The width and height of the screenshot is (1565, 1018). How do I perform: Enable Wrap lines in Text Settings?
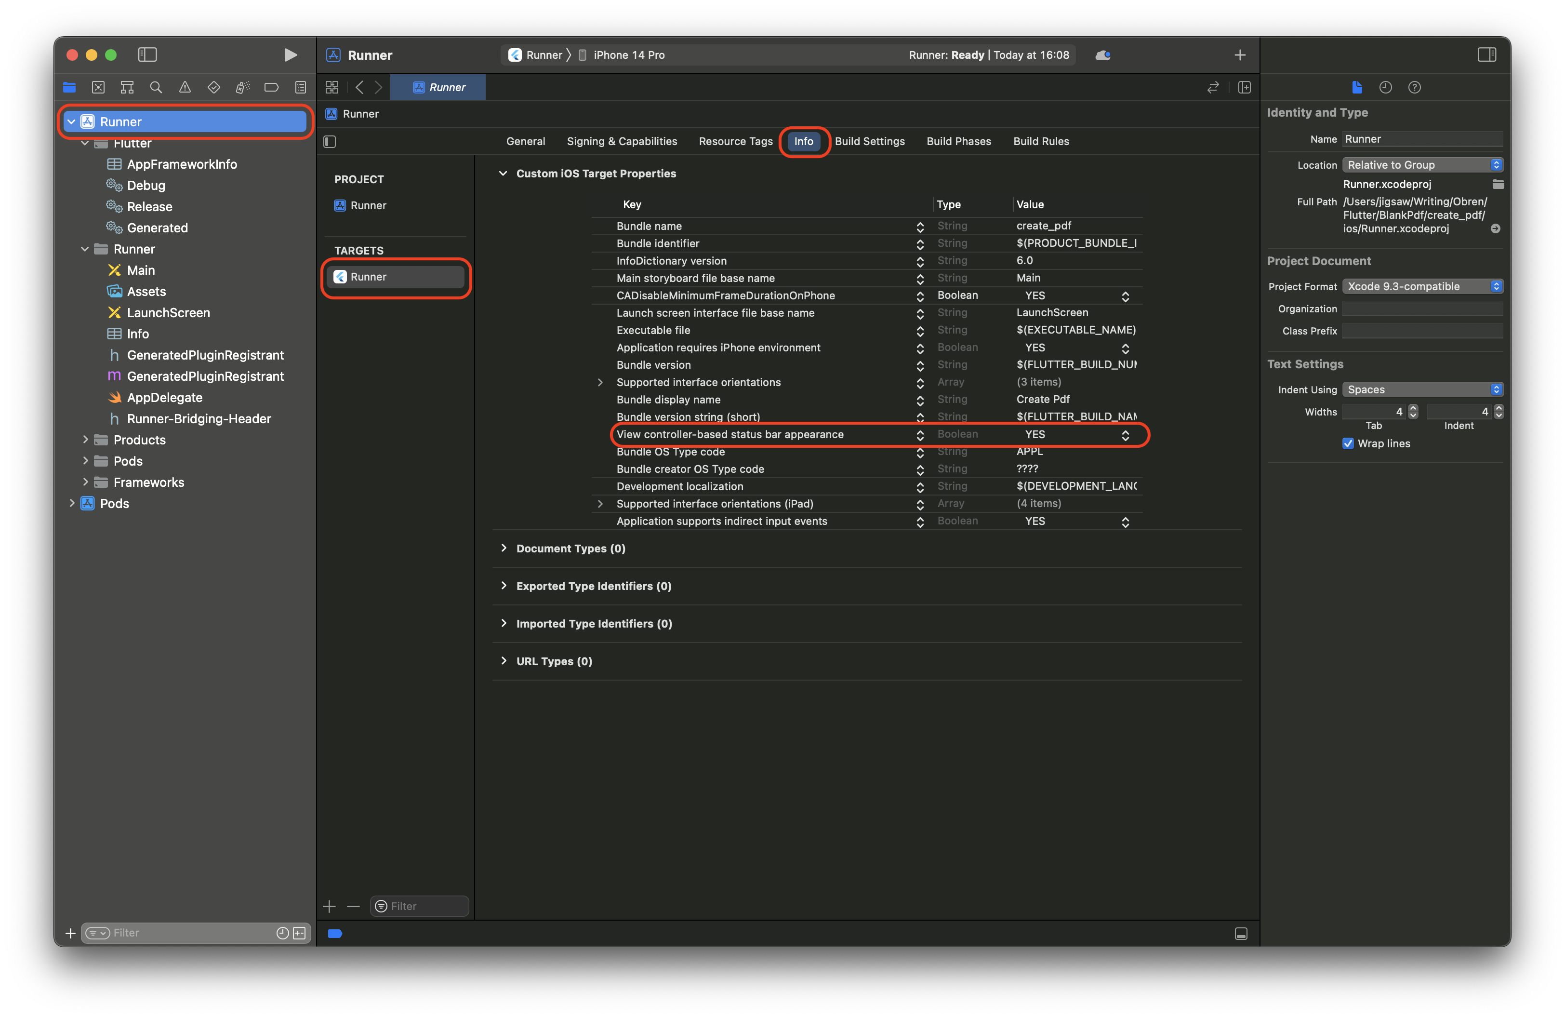[x=1349, y=443]
